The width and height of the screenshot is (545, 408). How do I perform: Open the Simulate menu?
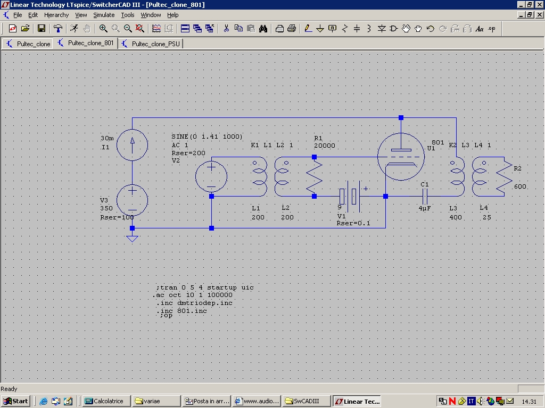104,15
